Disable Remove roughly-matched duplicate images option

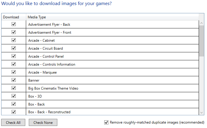click(106, 122)
